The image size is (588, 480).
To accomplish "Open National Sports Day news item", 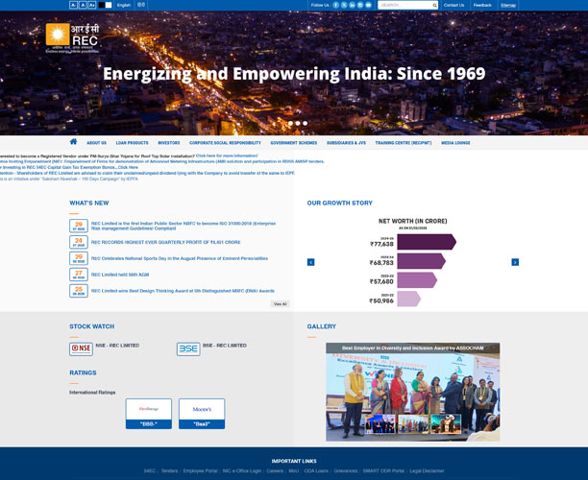I will pyautogui.click(x=180, y=258).
